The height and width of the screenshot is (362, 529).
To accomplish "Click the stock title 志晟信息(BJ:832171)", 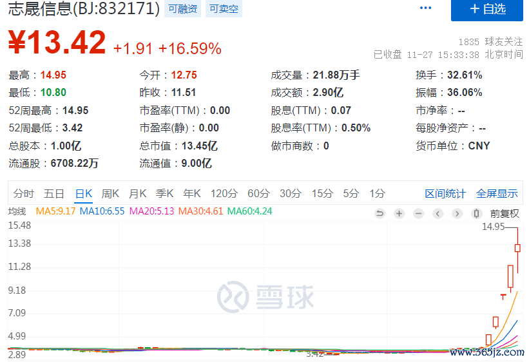I will 84,9.
